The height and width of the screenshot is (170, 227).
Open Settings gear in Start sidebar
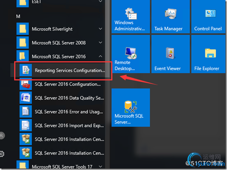coord(2,154)
